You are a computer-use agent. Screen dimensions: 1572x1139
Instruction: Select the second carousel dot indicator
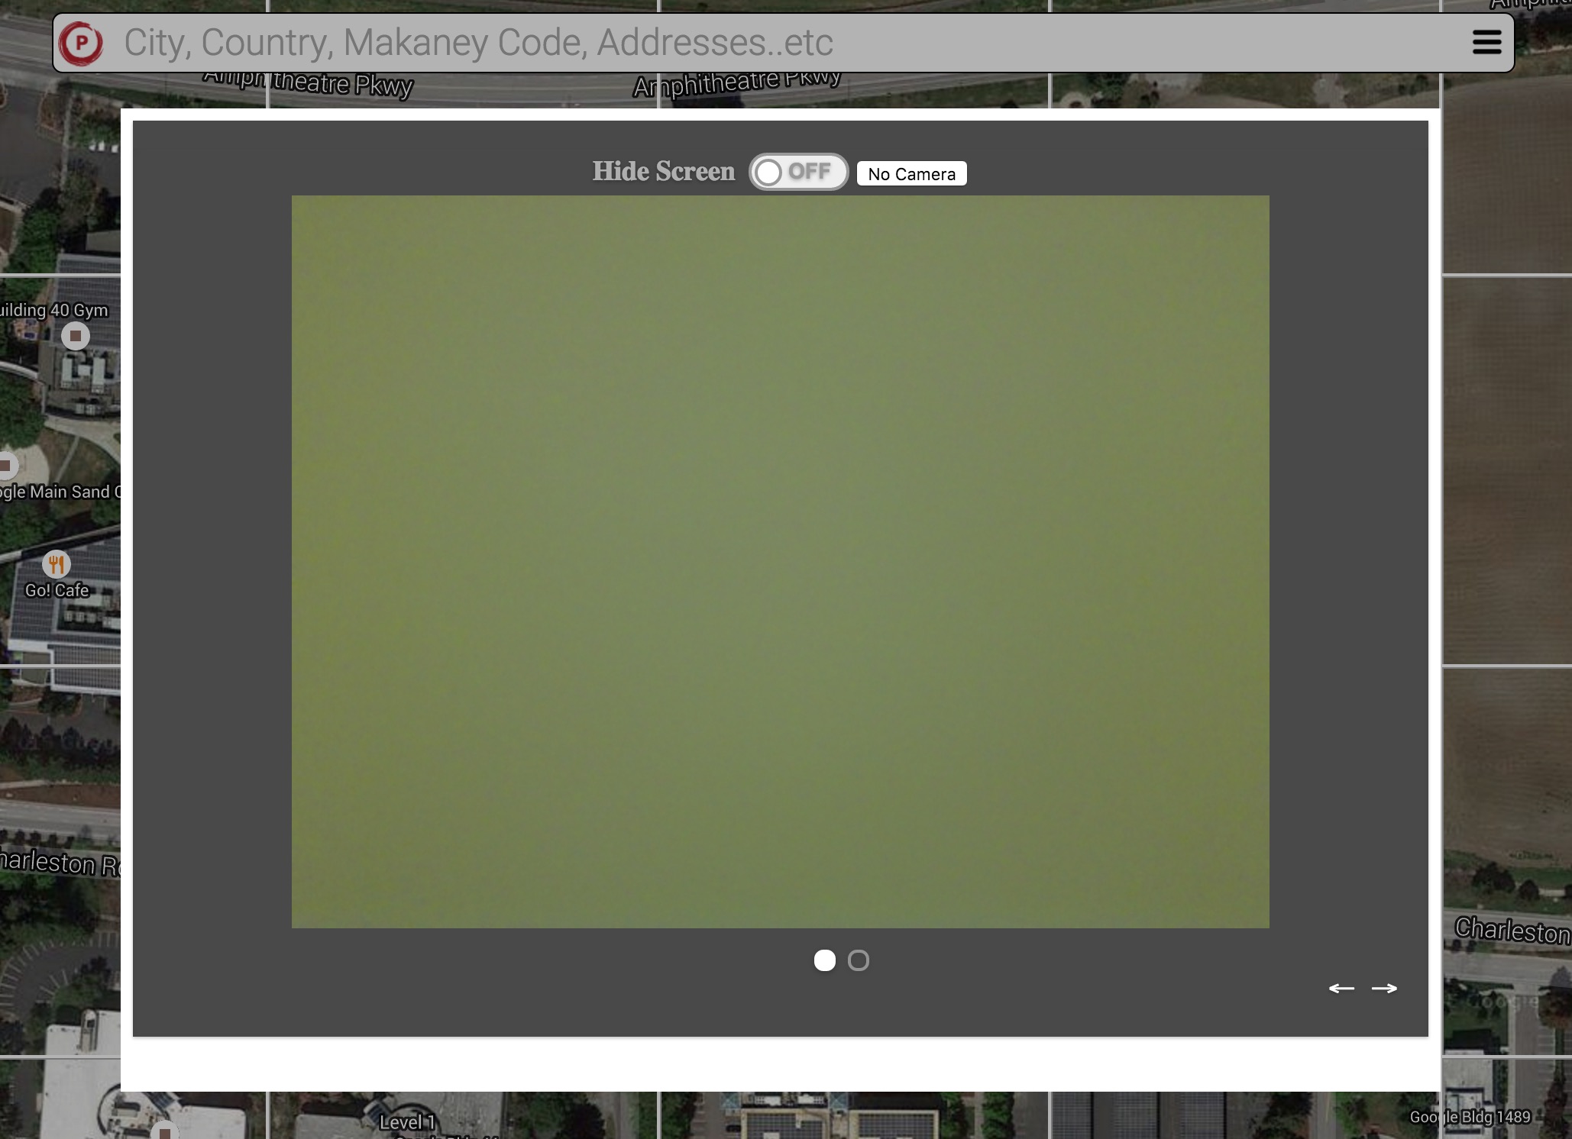point(859,960)
